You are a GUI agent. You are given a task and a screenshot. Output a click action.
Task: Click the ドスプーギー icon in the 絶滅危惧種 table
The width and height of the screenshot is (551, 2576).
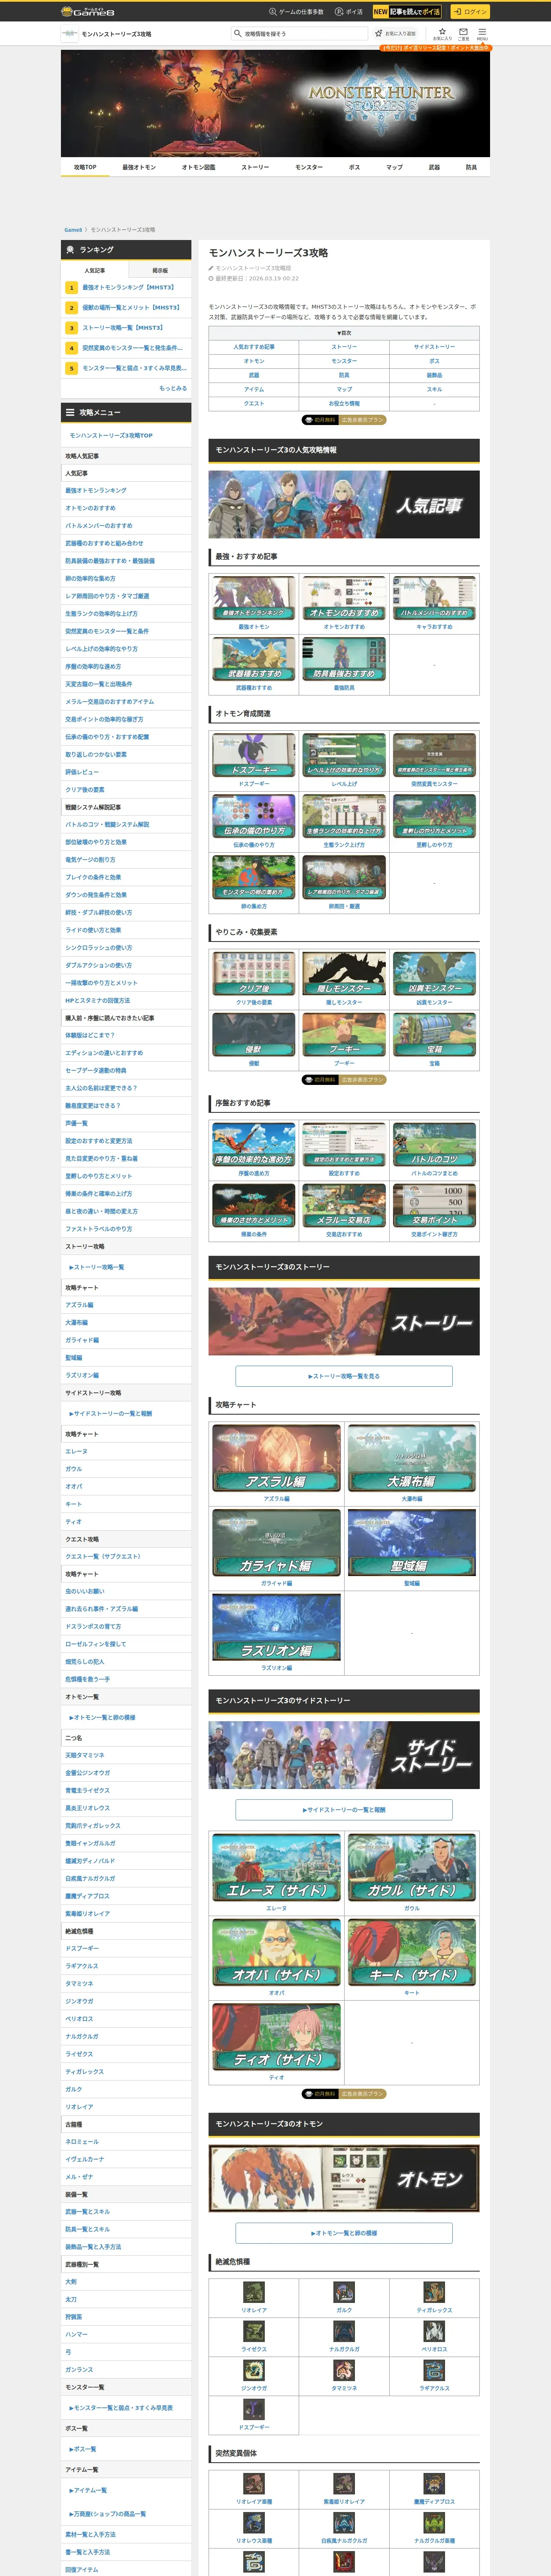(x=254, y=2409)
